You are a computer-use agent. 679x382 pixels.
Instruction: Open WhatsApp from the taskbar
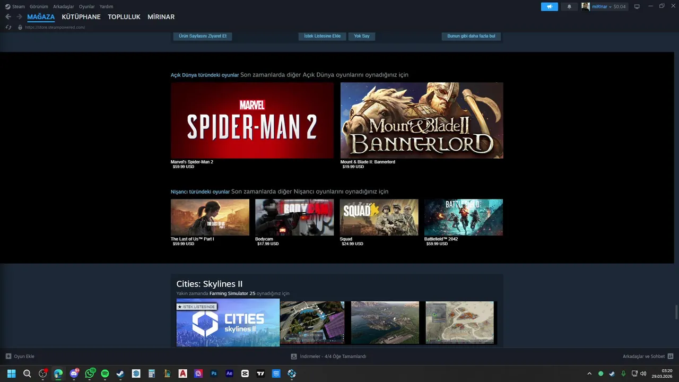pyautogui.click(x=90, y=374)
